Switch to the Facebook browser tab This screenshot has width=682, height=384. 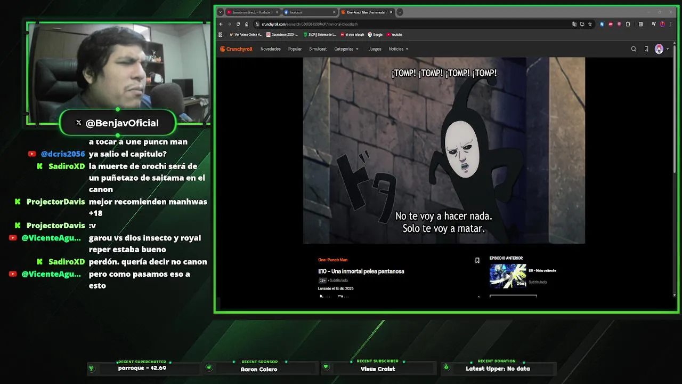pyautogui.click(x=310, y=12)
